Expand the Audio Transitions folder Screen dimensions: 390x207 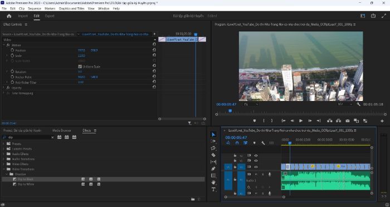(3, 159)
